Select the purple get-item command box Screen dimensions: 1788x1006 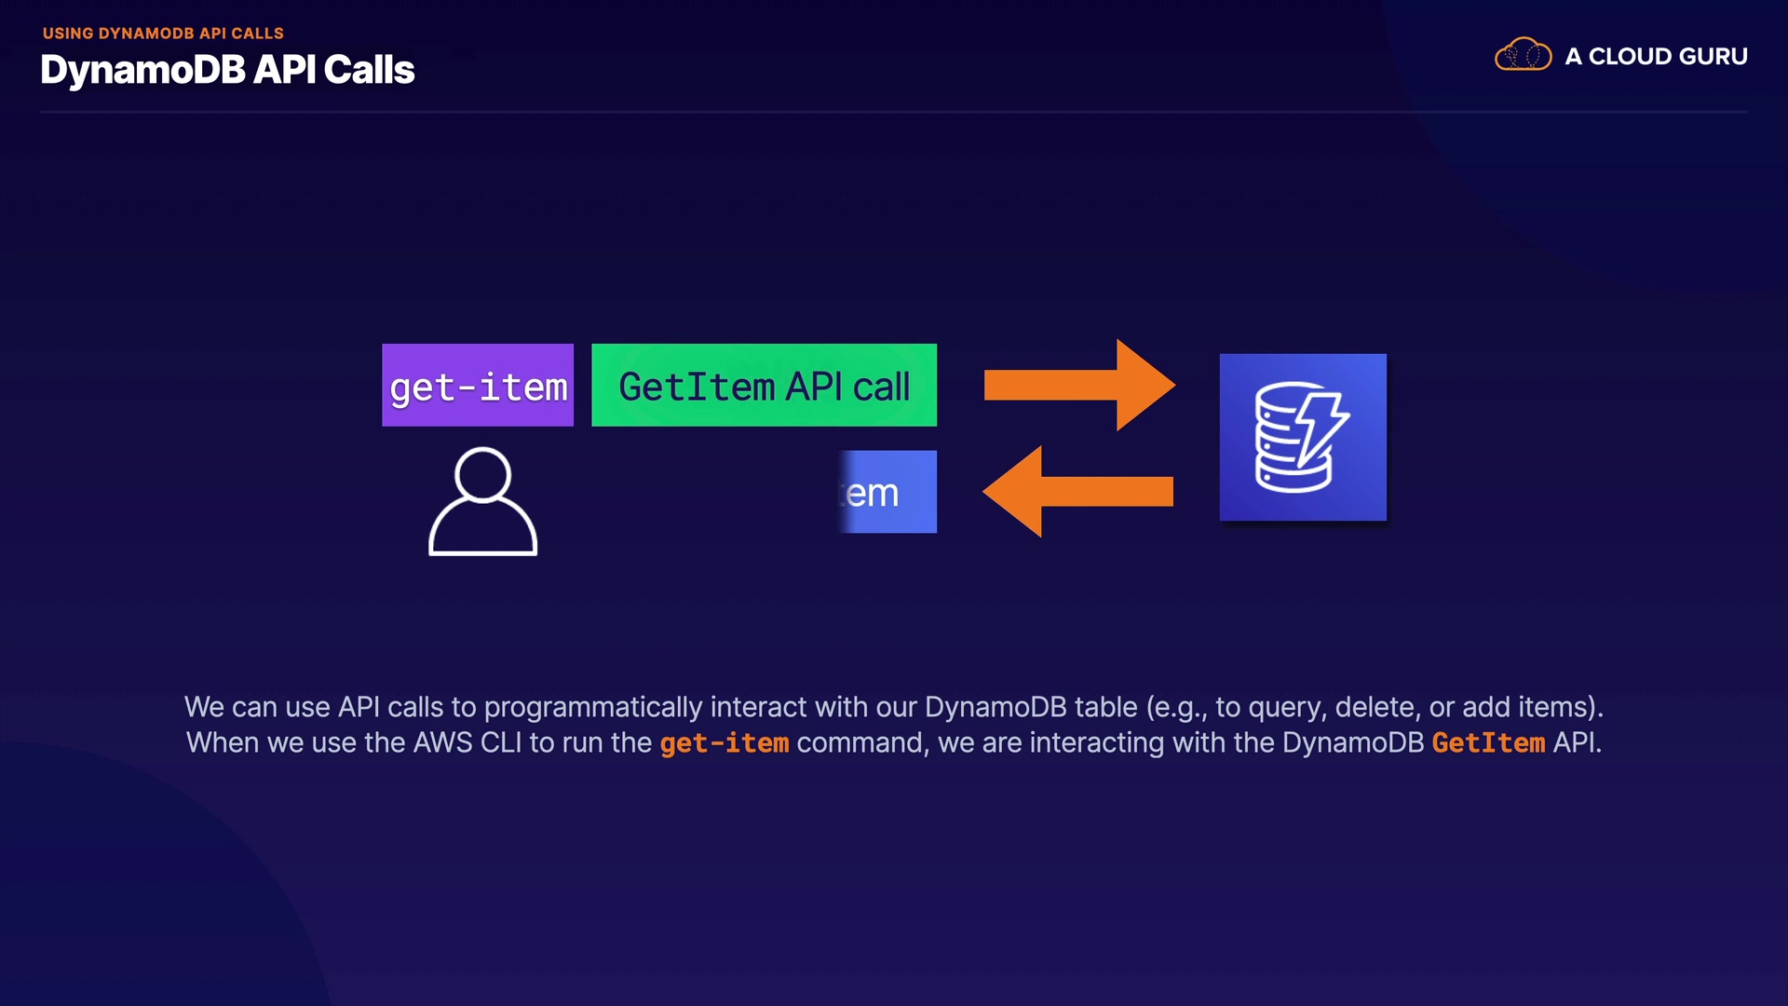pyautogui.click(x=478, y=386)
